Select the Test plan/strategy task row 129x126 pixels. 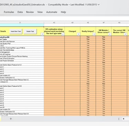point(22,50)
